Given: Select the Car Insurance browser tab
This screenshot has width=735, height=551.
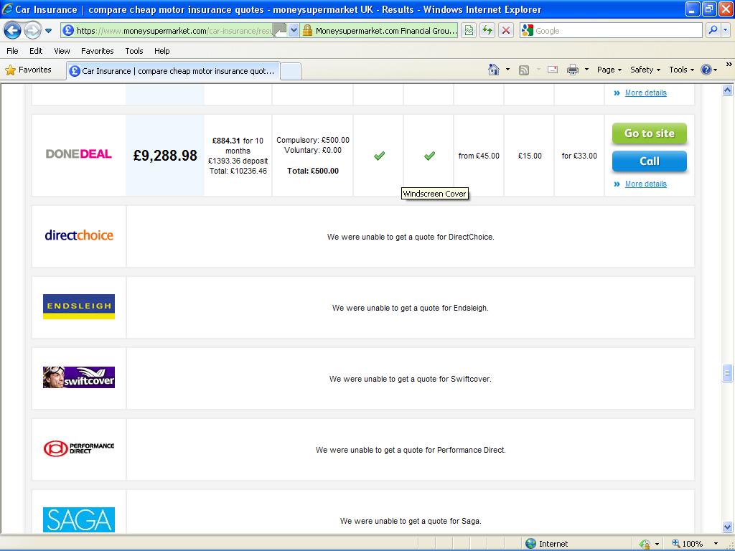Looking at the screenshot, I should 172,71.
